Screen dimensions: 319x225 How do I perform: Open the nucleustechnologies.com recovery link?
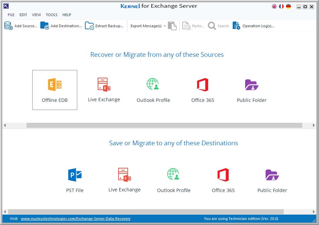click(76, 219)
